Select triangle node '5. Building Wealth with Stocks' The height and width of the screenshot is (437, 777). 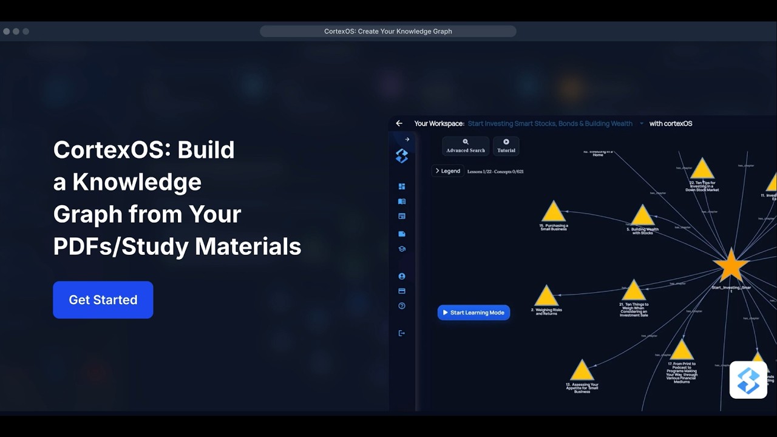tap(642, 215)
